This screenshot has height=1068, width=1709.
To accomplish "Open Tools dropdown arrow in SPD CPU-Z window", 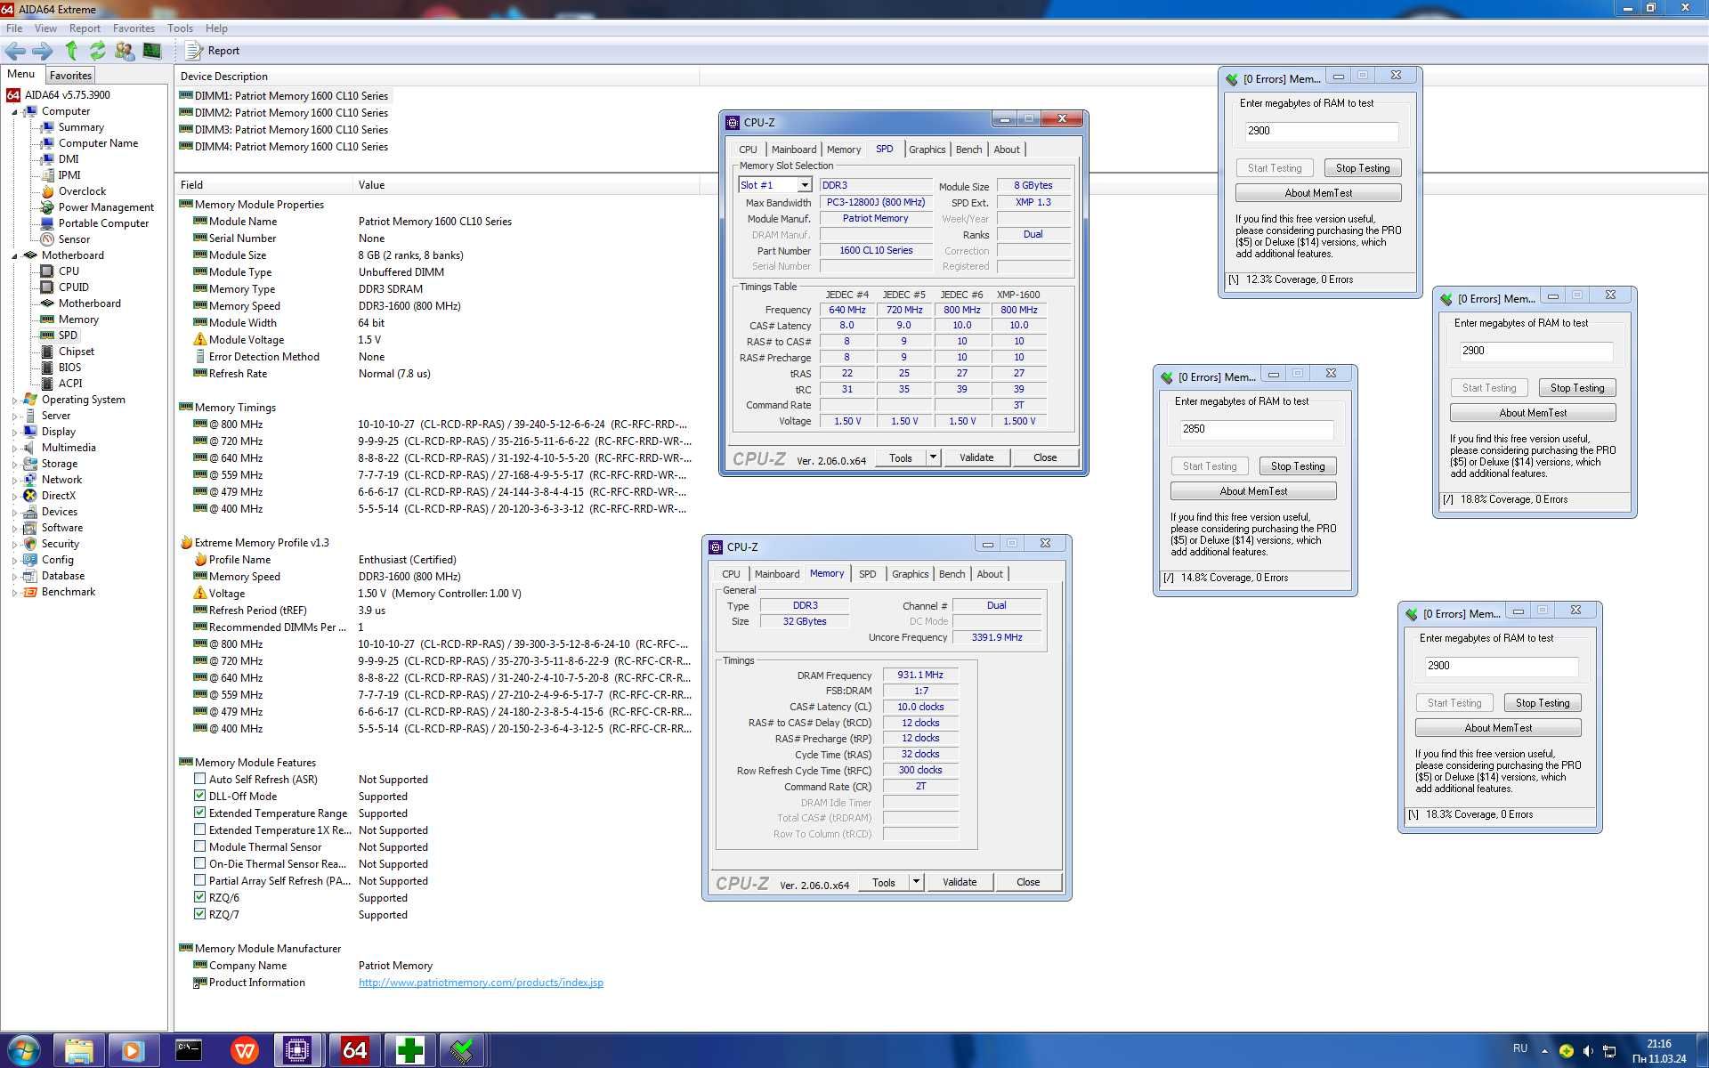I will click(933, 457).
